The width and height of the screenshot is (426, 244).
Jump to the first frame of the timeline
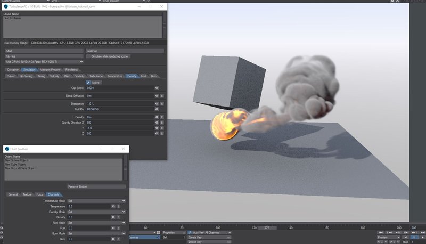tap(381, 233)
